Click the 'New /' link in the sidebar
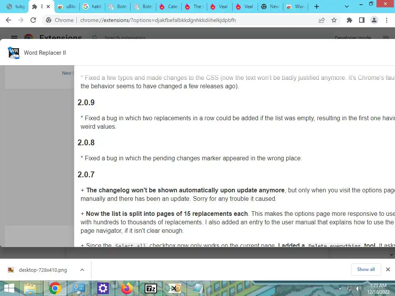The width and height of the screenshot is (395, 296). point(68,73)
